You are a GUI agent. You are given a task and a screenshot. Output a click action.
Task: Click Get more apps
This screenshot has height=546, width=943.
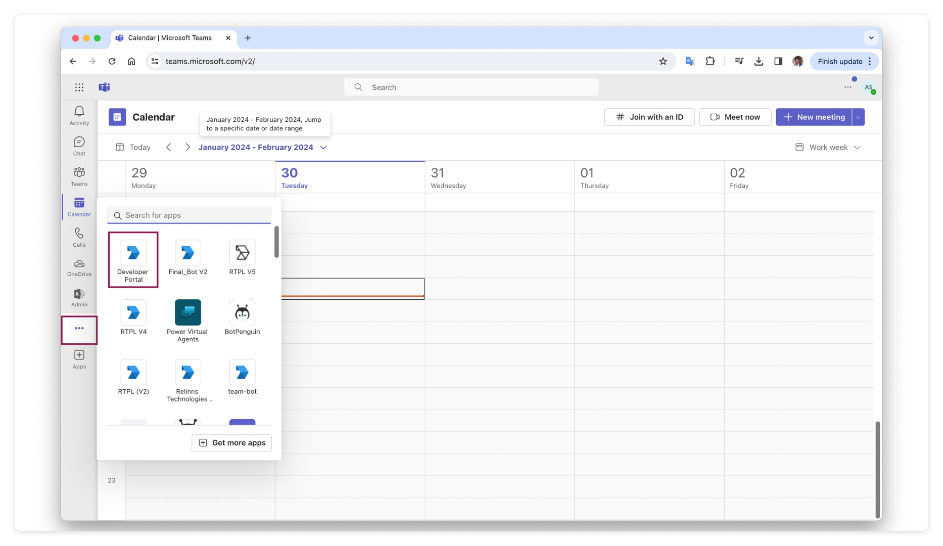(231, 442)
